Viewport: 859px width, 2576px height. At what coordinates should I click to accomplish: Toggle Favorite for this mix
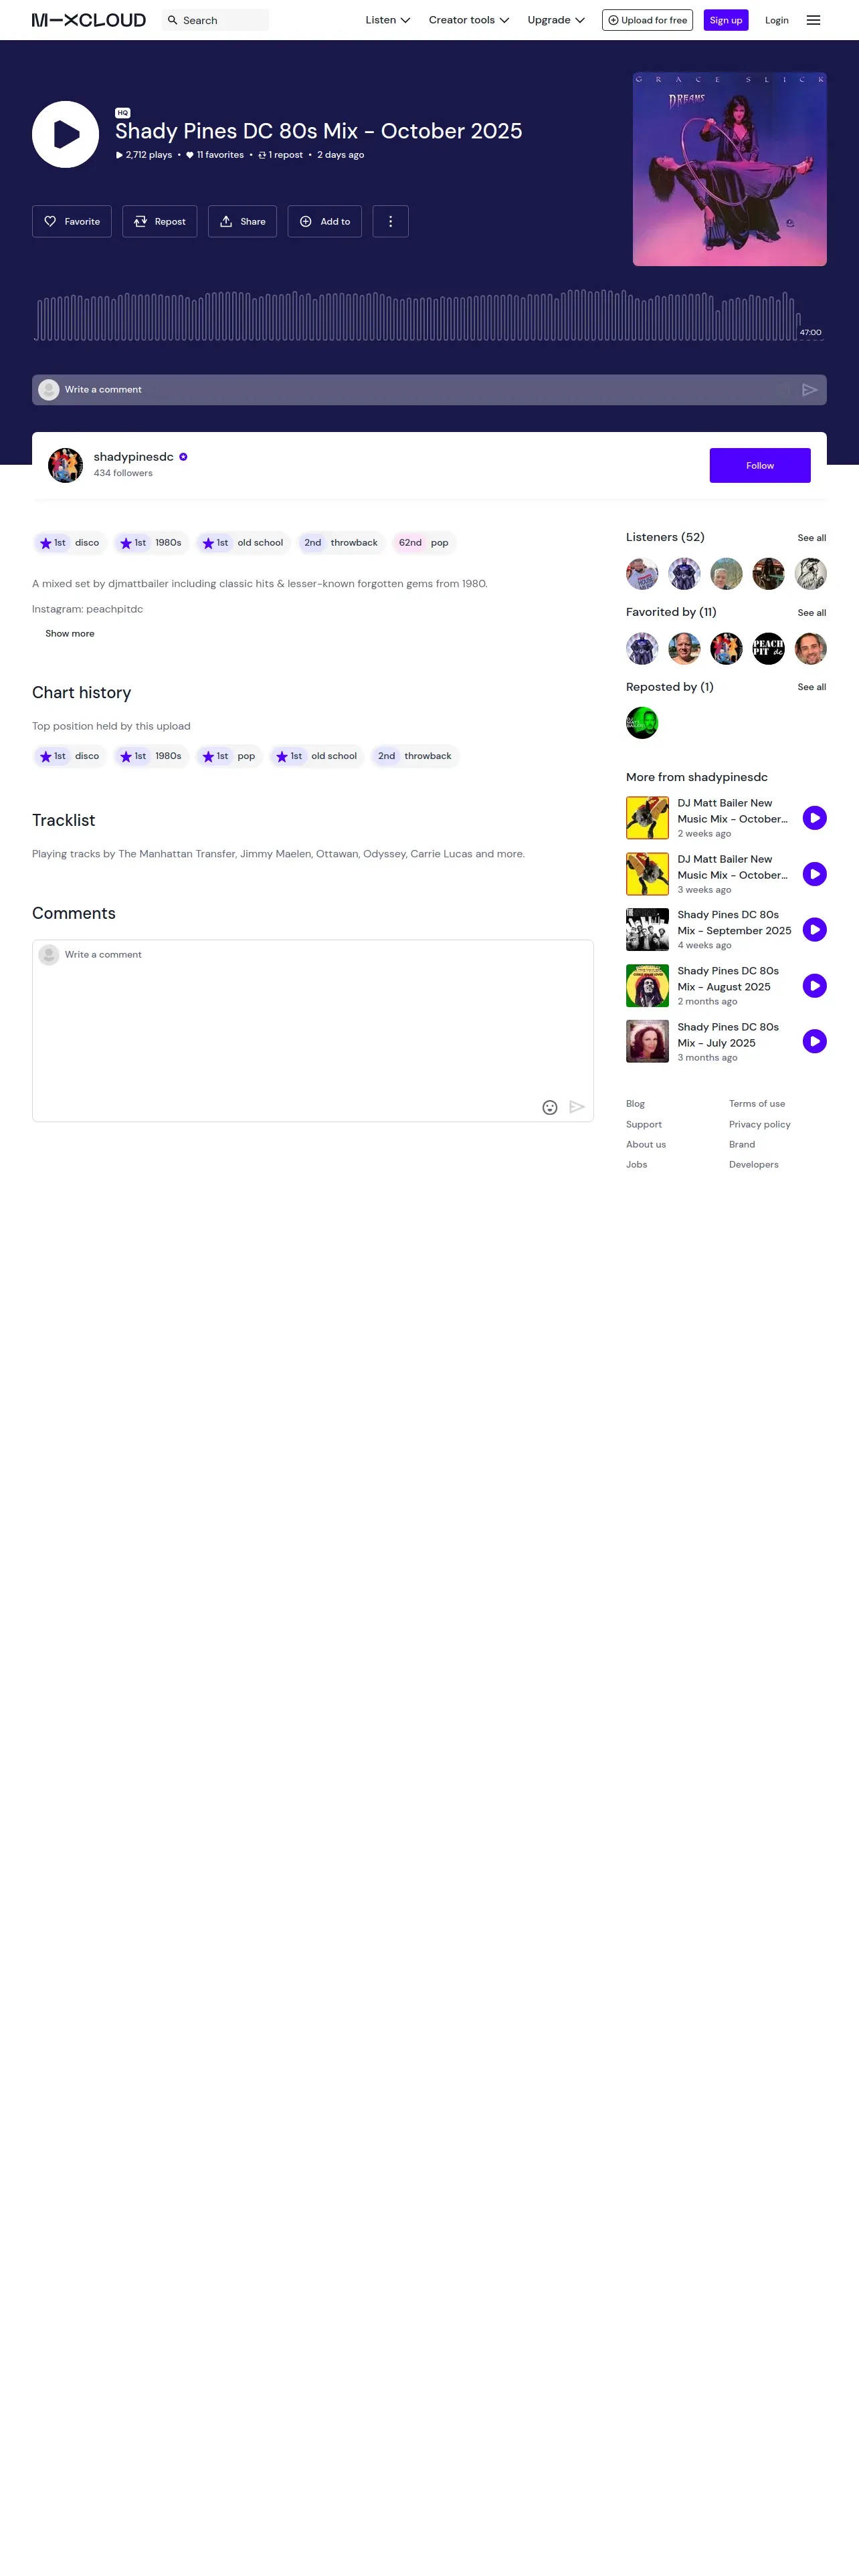(72, 221)
